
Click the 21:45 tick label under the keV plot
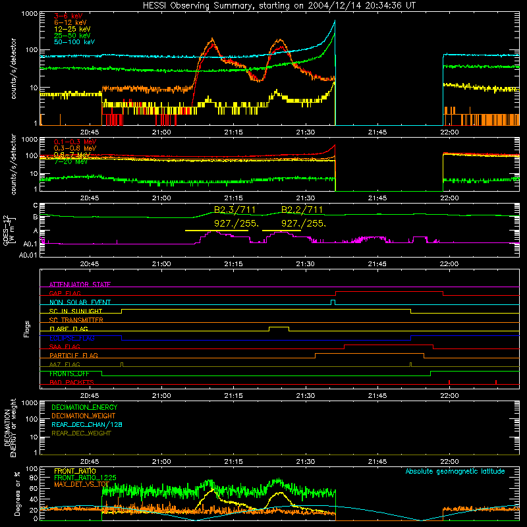point(377,132)
